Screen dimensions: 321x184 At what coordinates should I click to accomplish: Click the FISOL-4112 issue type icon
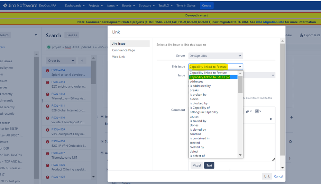click(48, 94)
